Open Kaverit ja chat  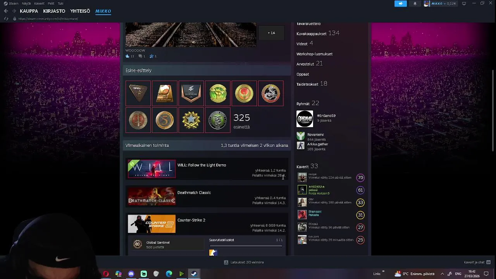click(477, 262)
